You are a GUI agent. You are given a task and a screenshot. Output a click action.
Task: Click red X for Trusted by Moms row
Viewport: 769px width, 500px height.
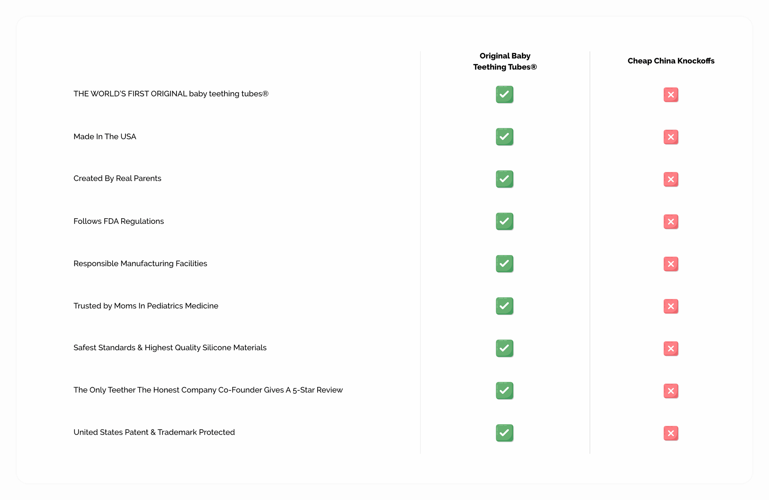671,306
